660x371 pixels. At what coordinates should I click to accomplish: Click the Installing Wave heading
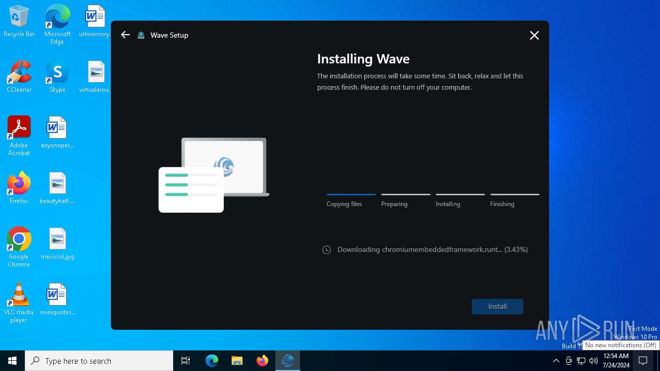364,59
